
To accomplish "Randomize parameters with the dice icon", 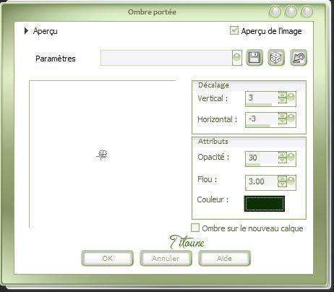I will click(x=276, y=58).
